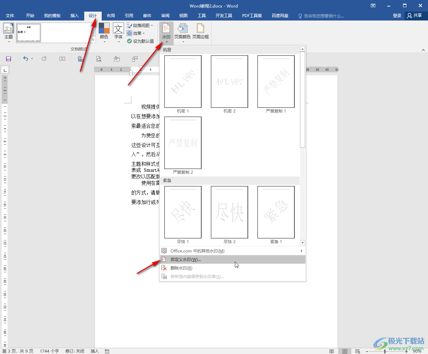Expand the Effects (效果) dropdown
The height and width of the screenshot is (354, 428).
pos(136,33)
